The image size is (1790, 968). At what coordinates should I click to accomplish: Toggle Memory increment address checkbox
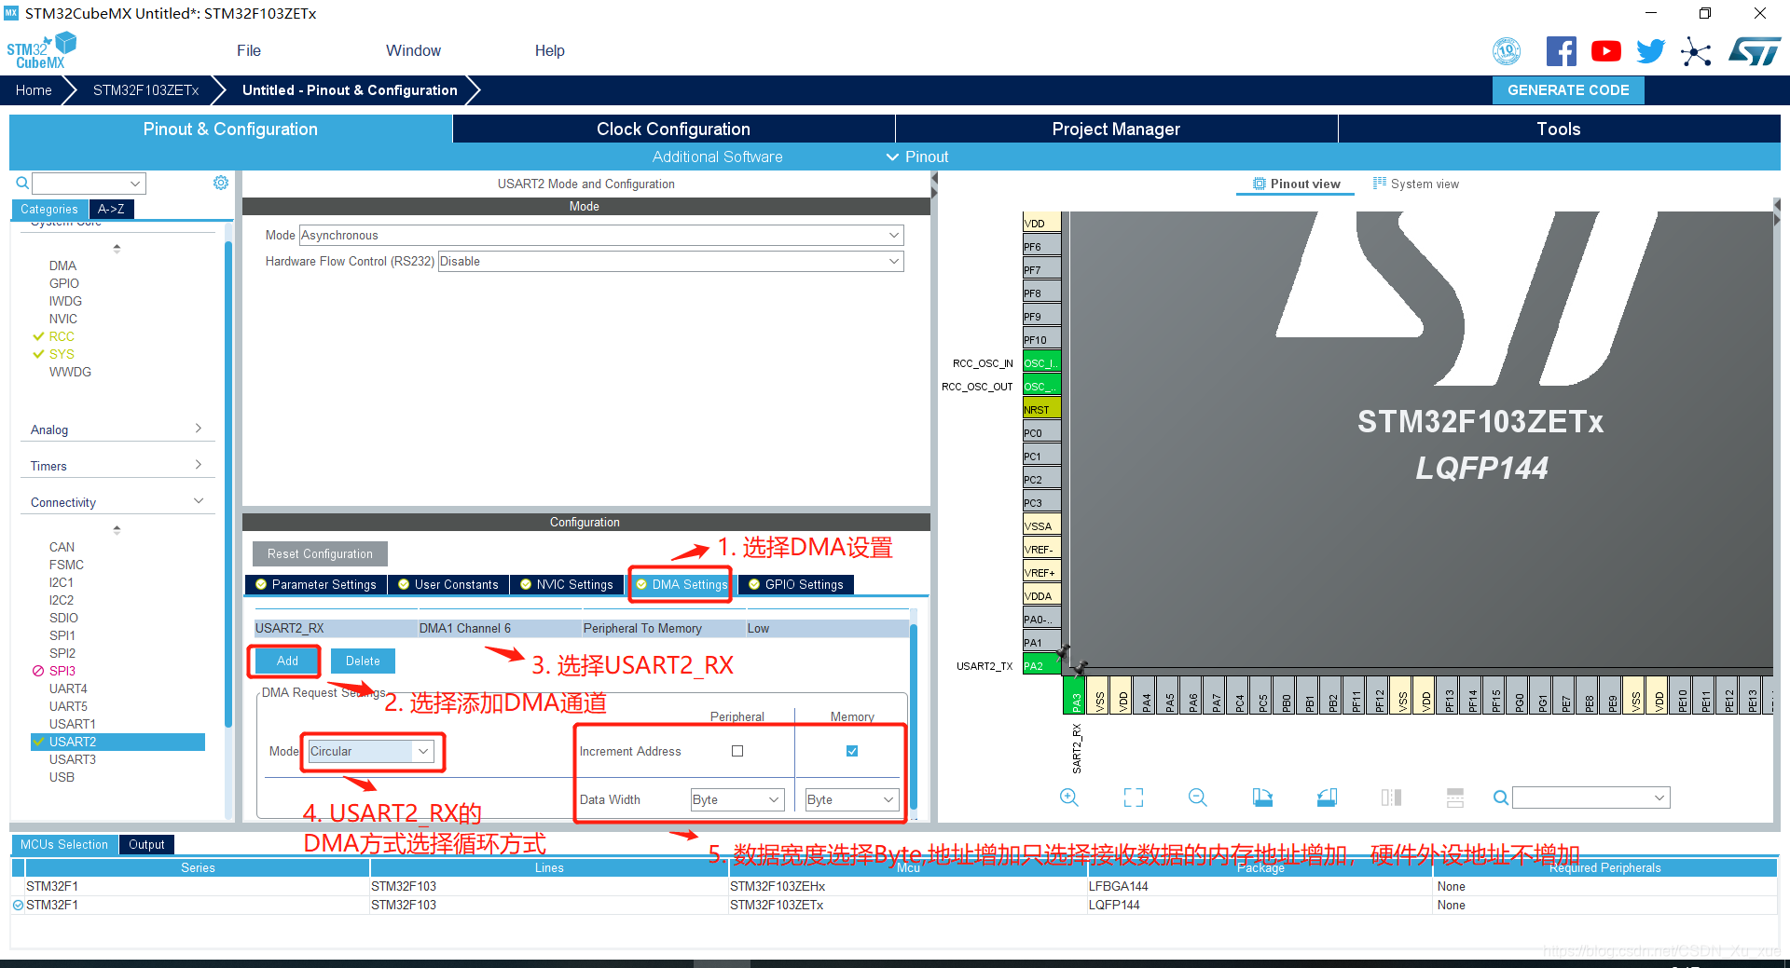pyautogui.click(x=852, y=751)
